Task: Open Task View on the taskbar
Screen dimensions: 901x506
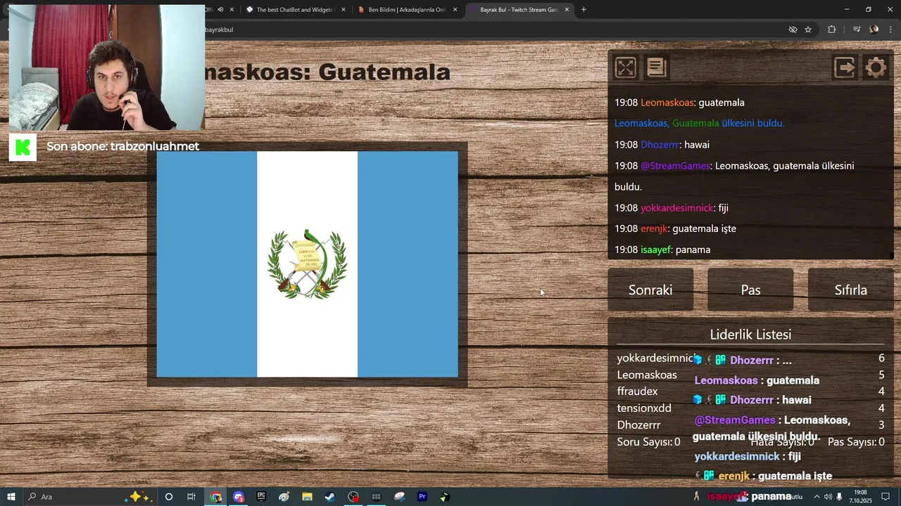Action: pos(191,497)
